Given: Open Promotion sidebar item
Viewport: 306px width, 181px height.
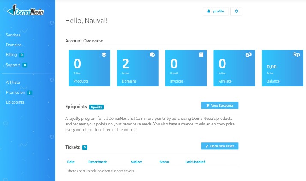Looking at the screenshot, I should 15,92.
